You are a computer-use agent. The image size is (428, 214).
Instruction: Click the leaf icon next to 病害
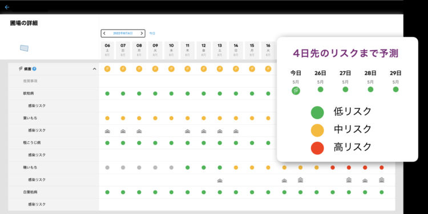point(21,69)
